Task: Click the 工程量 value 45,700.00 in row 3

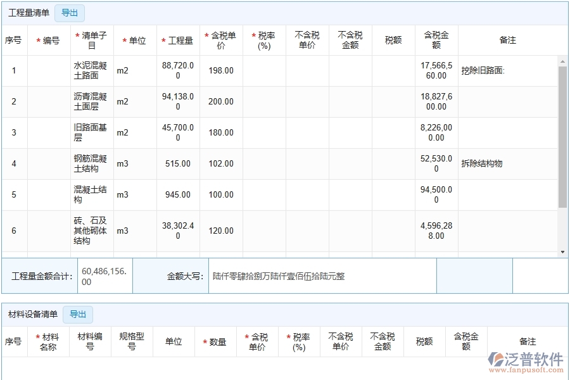Action: [x=178, y=132]
